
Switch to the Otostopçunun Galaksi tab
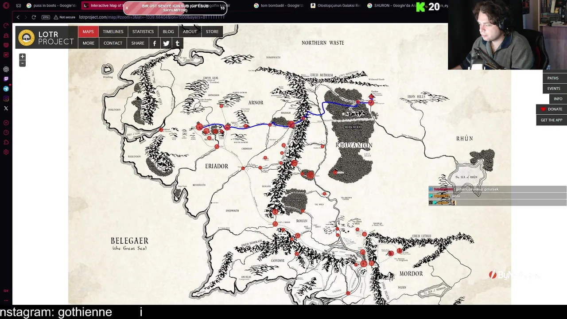(x=335, y=6)
